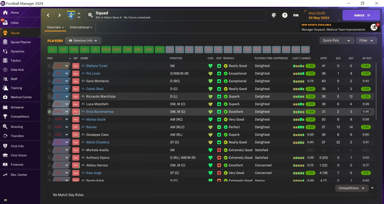Viewport: 384px width, 204px height.
Task: Expand the Selection Info dropdown
Action: 83,40
